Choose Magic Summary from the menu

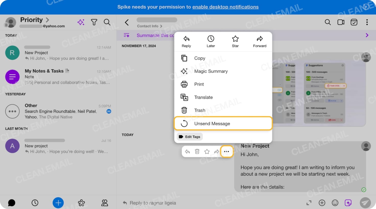coord(211,71)
